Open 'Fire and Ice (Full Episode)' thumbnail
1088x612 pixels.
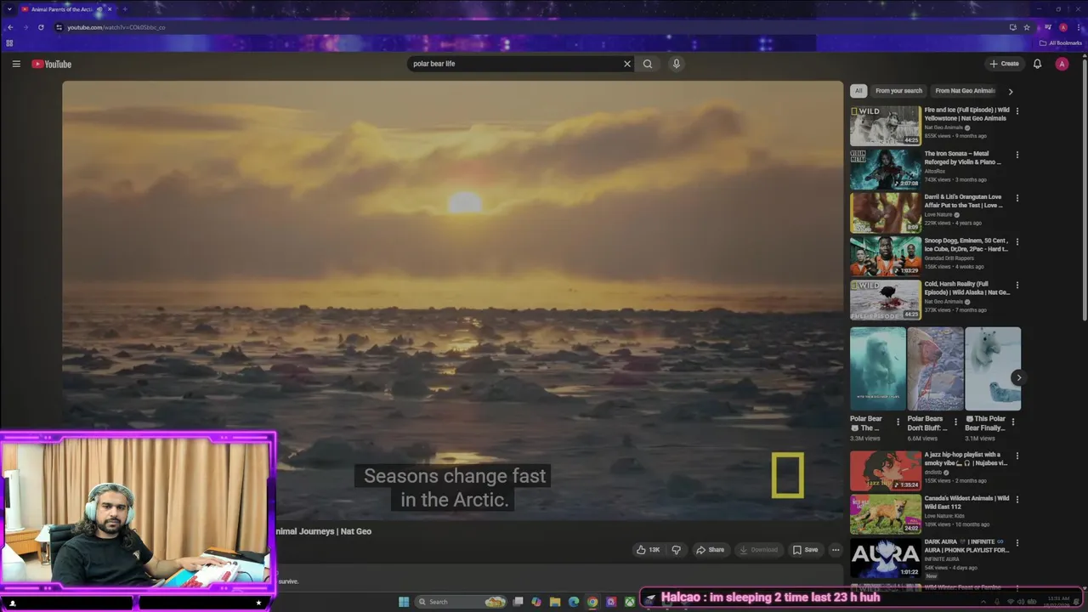885,126
